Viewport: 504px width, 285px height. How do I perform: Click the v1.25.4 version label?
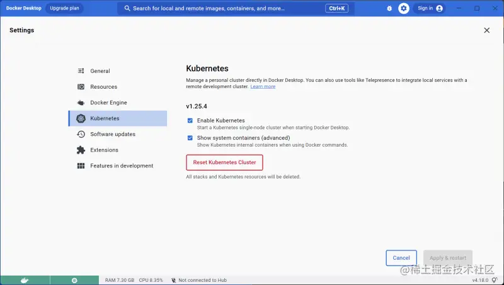click(x=197, y=106)
